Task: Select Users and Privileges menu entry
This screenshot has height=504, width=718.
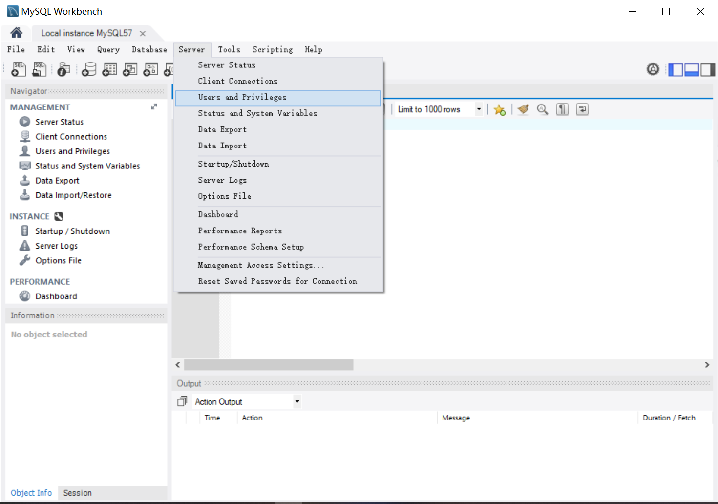Action: point(278,98)
